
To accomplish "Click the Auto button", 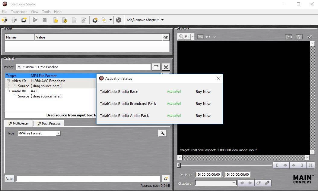I will point(9,179).
